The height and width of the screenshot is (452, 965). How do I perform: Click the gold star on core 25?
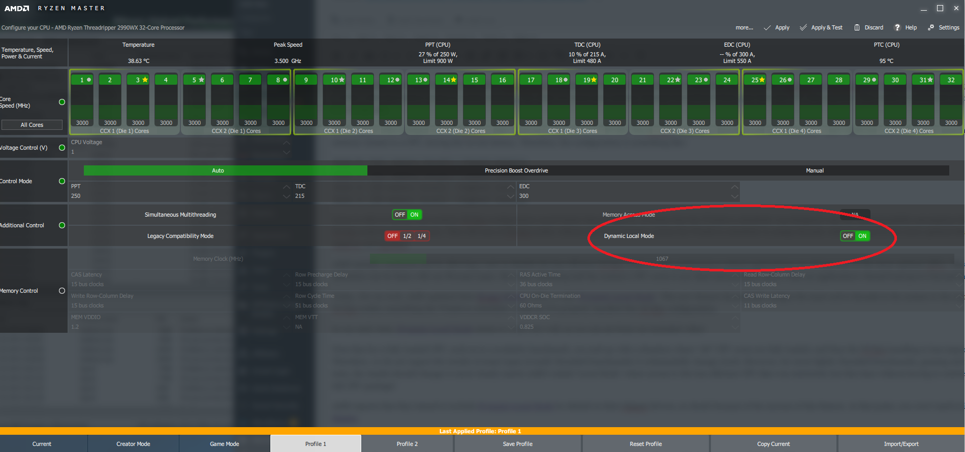(x=762, y=80)
